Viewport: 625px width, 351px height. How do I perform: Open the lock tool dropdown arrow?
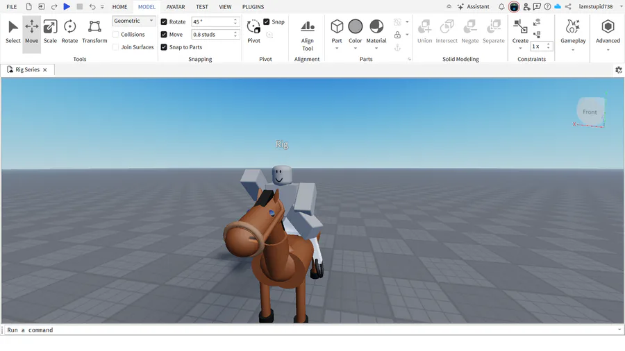click(x=407, y=35)
